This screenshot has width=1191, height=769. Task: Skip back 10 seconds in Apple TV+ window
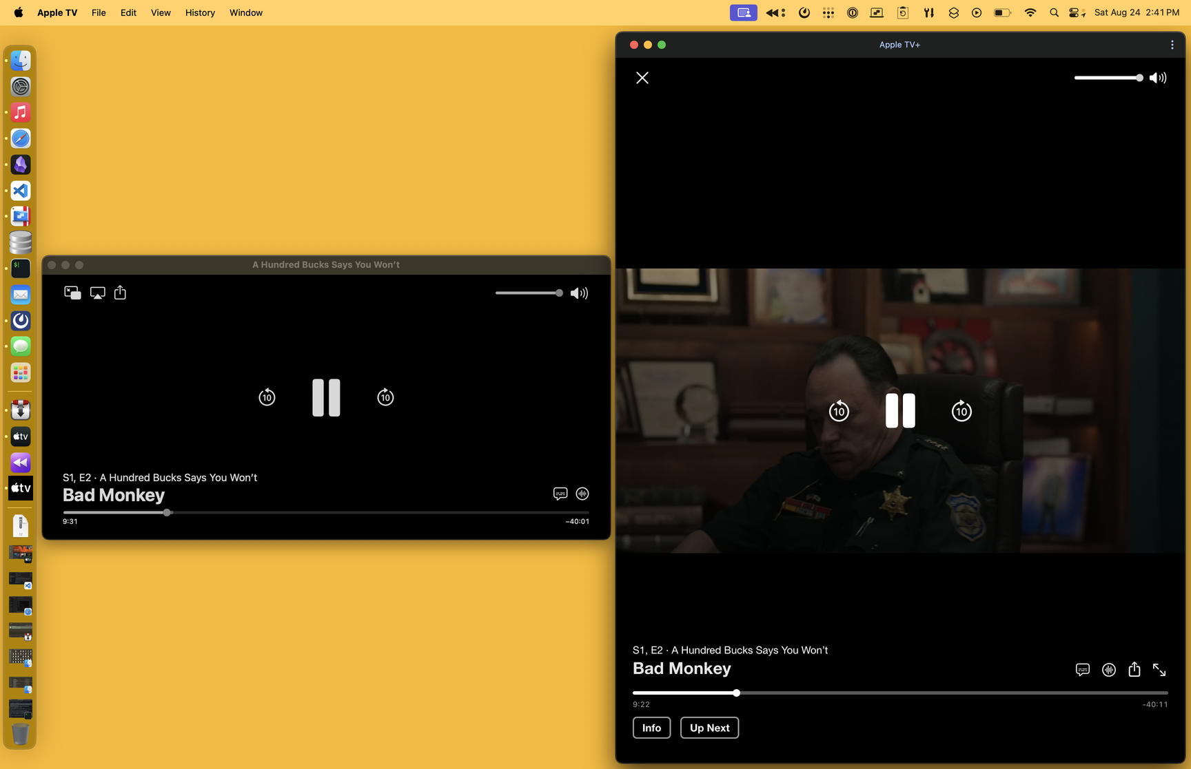[x=839, y=411]
